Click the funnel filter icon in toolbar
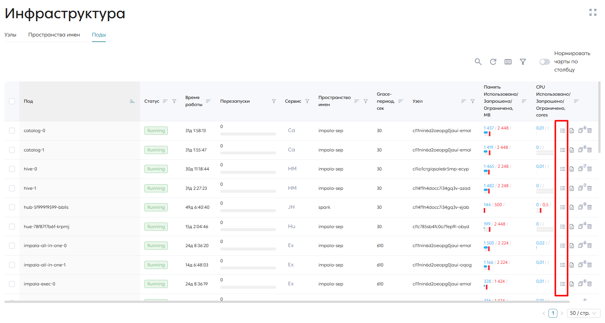Image resolution: width=605 pixels, height=323 pixels. (523, 62)
